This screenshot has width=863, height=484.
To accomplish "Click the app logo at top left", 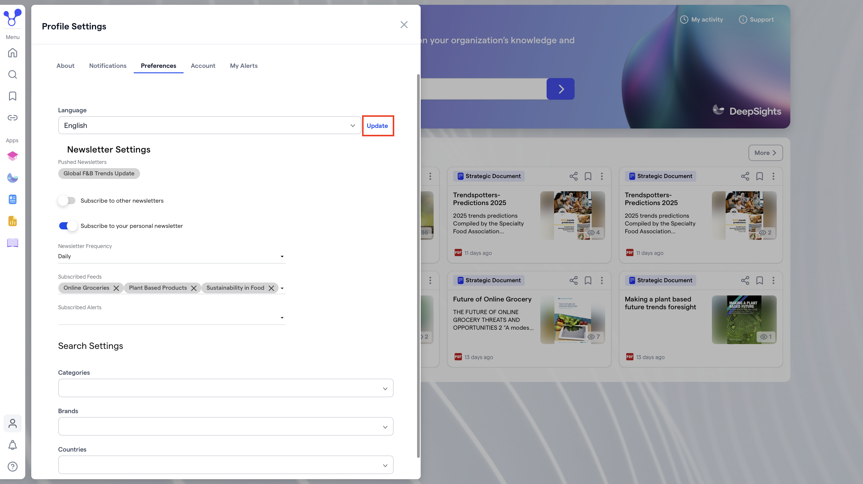I will [x=12, y=17].
